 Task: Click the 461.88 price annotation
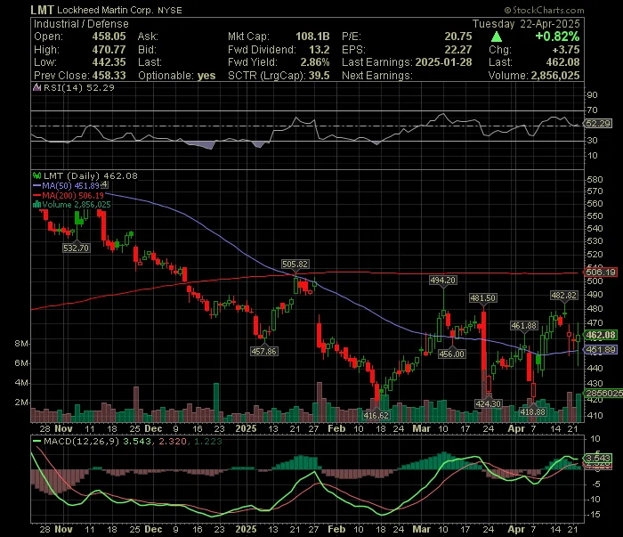point(524,326)
